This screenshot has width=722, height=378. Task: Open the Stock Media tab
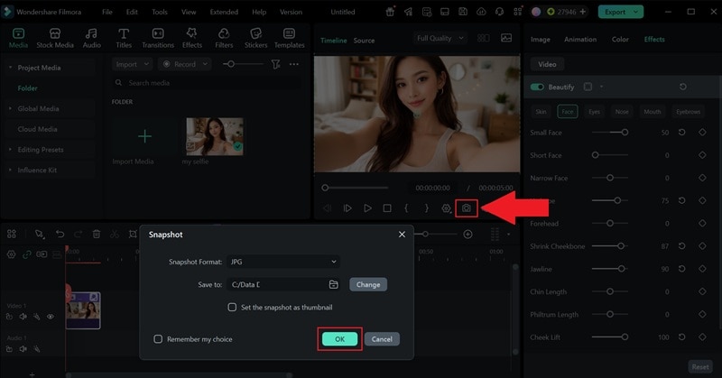click(x=55, y=38)
